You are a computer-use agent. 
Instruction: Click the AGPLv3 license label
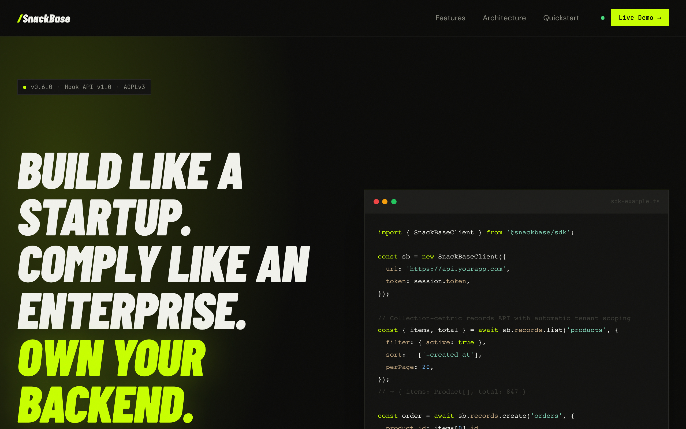coord(134,87)
